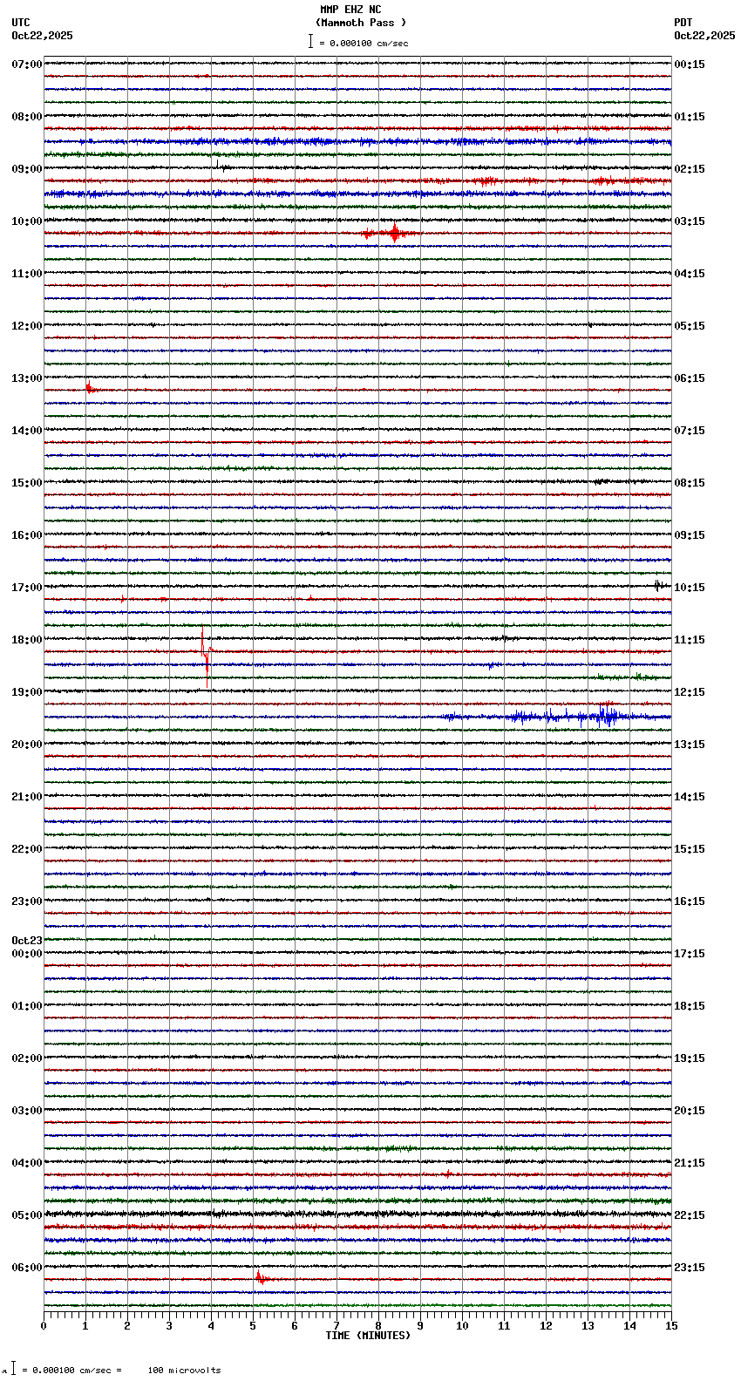
Task: Click the noisy blue trace at 08:30 UTC
Action: (357, 141)
